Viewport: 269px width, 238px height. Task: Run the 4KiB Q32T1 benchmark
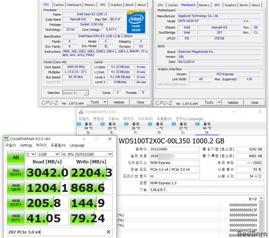[16, 203]
